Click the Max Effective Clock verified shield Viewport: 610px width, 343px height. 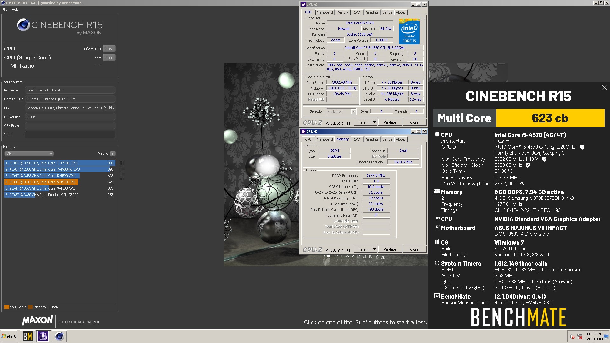coord(528,165)
